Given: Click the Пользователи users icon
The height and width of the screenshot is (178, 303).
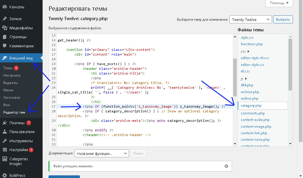Looking at the screenshot, I should click(5, 131).
